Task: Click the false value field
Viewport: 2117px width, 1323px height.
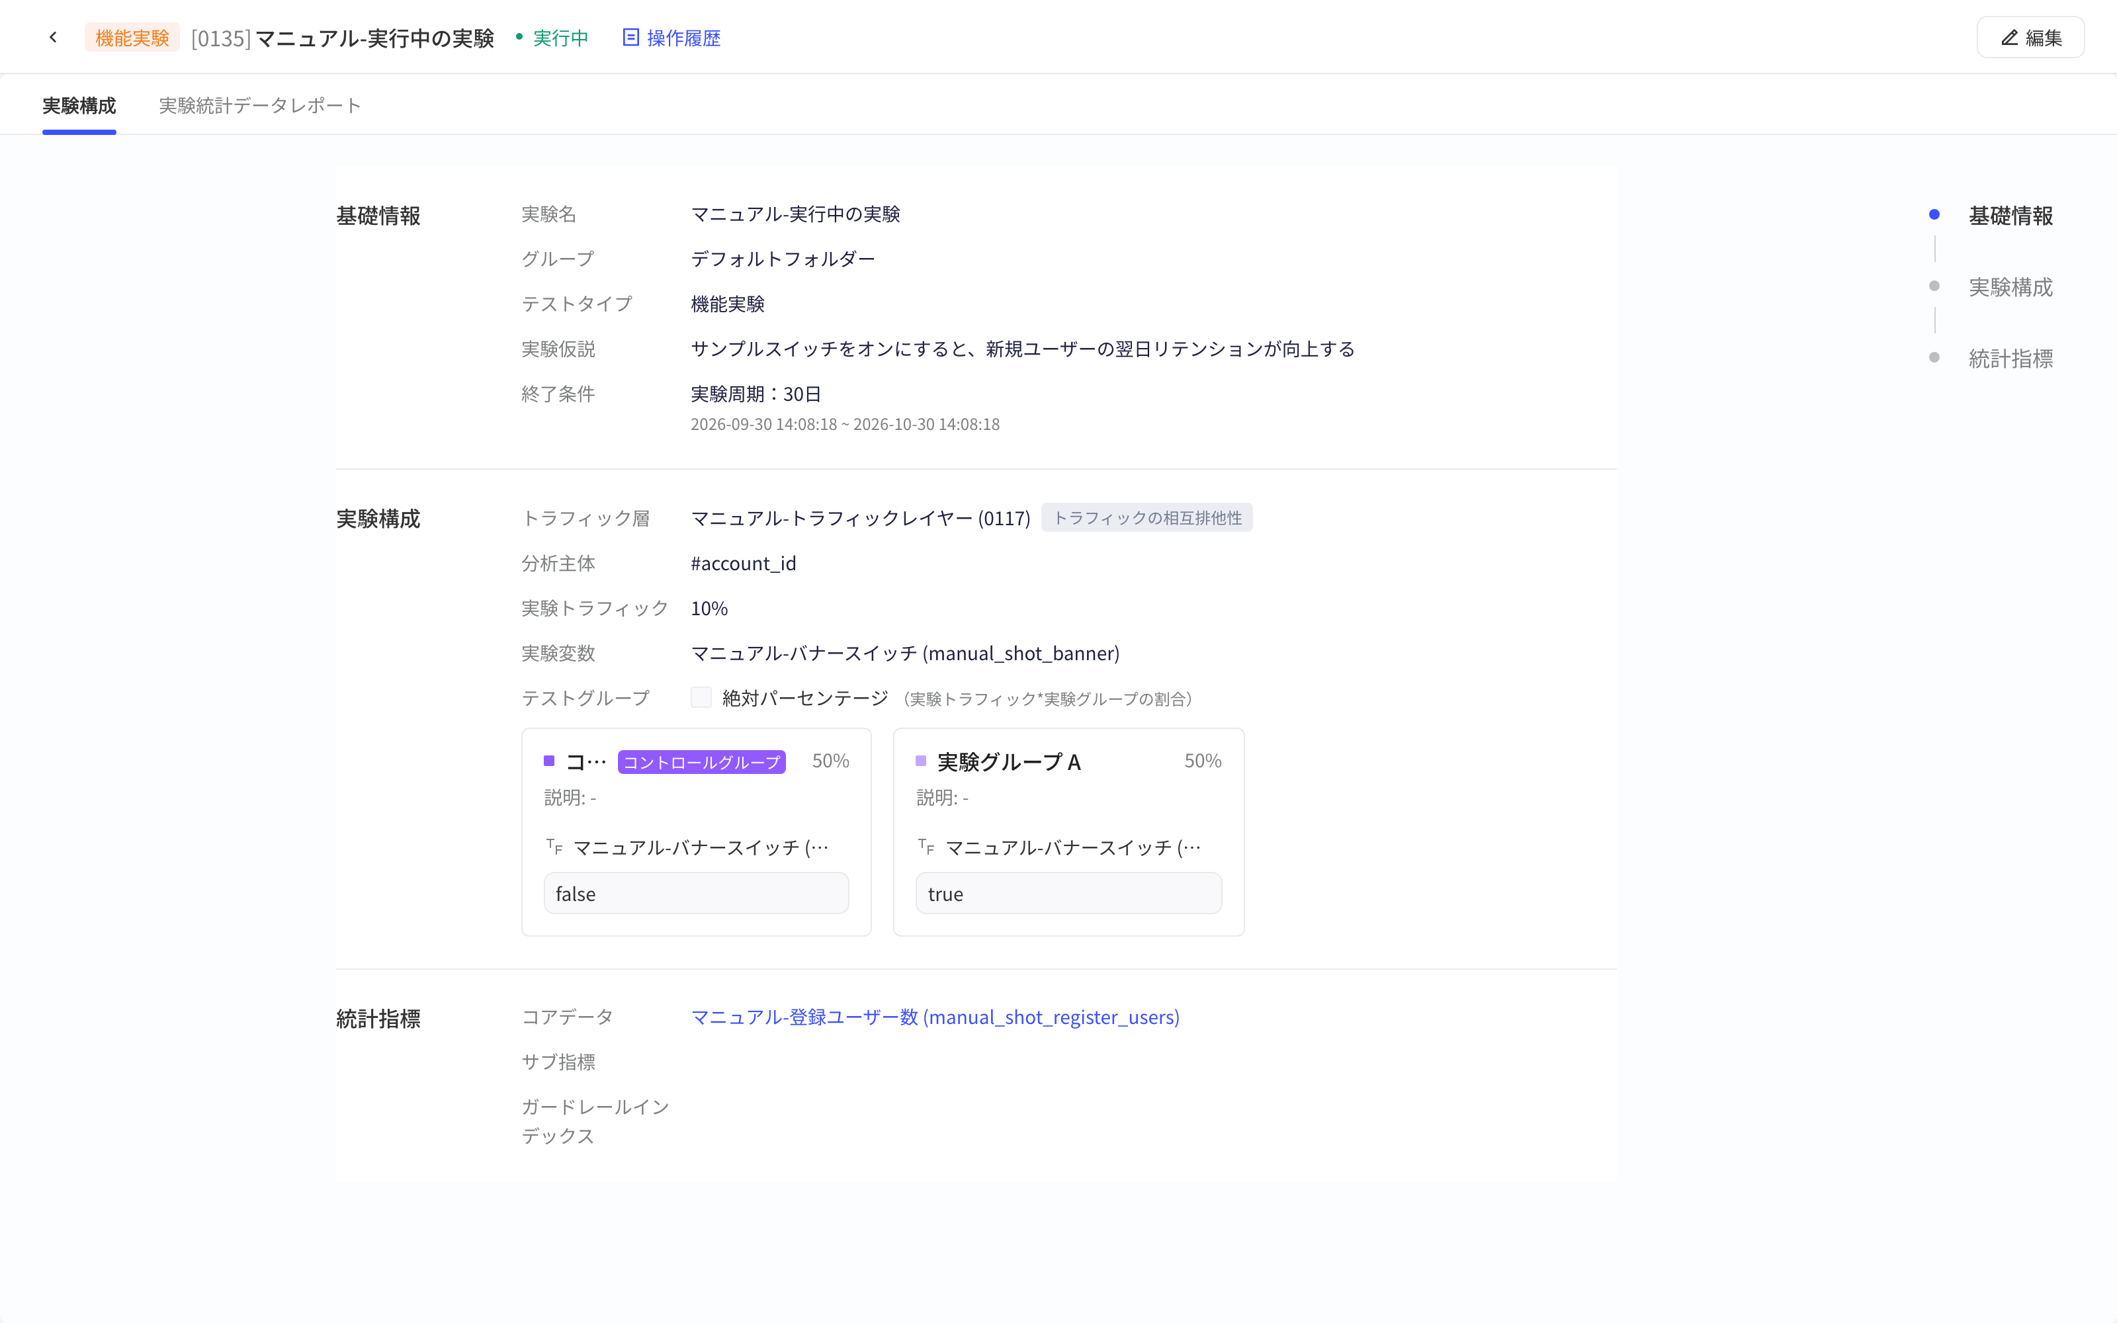Action: (x=697, y=894)
